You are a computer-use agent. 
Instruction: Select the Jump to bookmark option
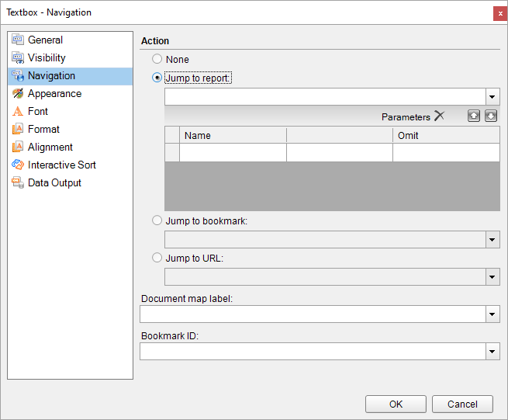tap(157, 220)
